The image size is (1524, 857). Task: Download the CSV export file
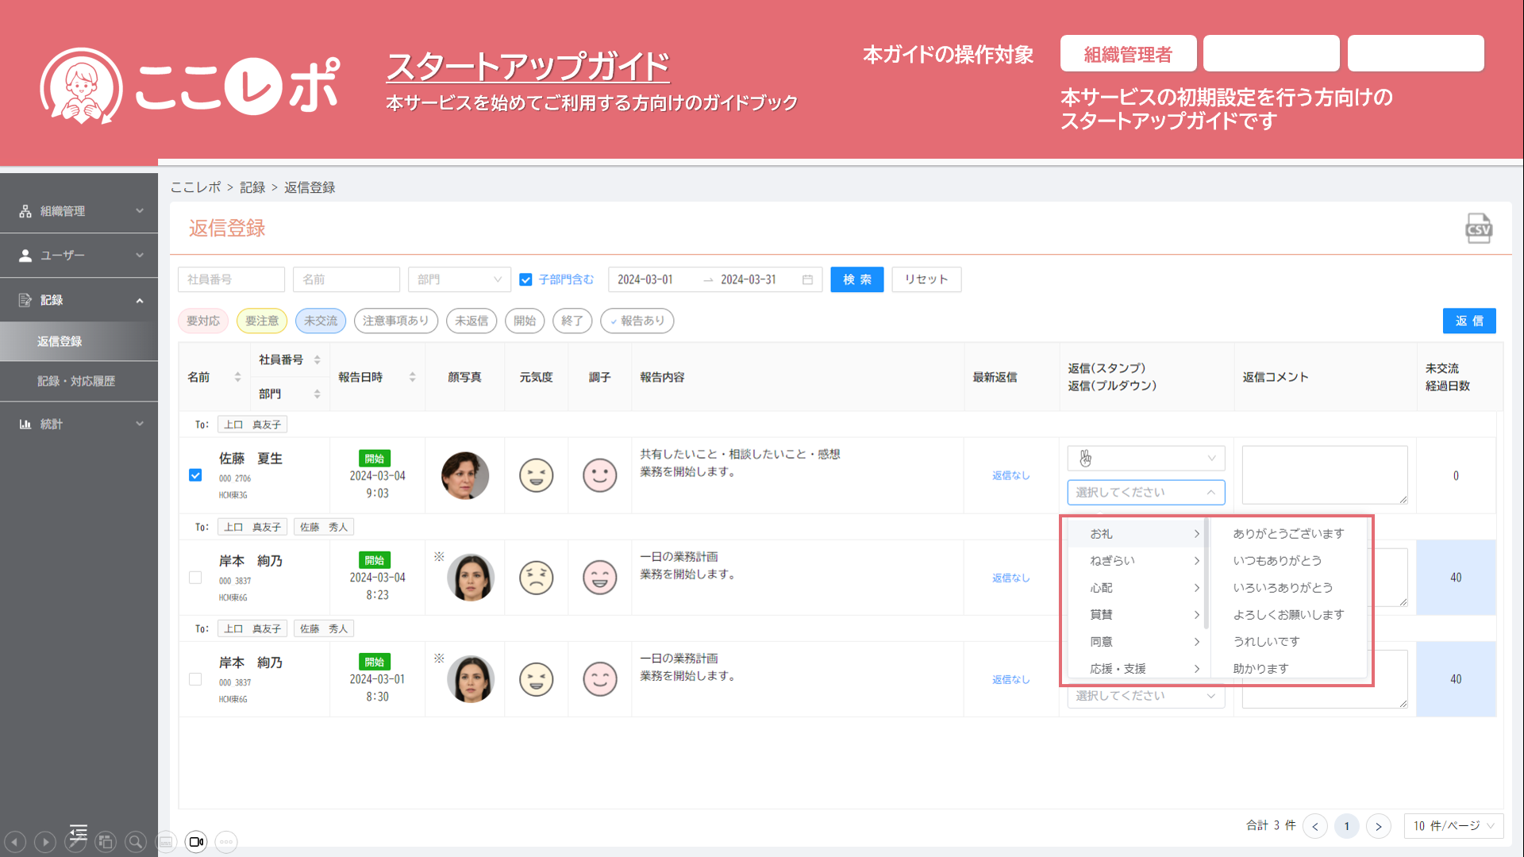click(1478, 229)
